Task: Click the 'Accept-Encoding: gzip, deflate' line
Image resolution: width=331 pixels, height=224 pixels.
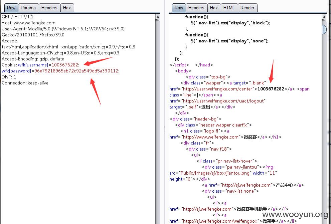Action: pyautogui.click(x=33, y=59)
